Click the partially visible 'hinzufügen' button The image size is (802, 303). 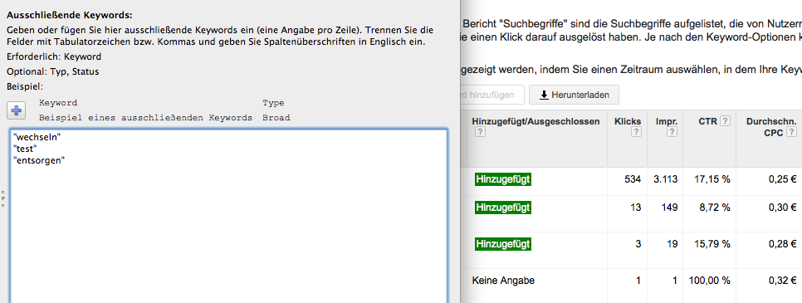click(491, 95)
